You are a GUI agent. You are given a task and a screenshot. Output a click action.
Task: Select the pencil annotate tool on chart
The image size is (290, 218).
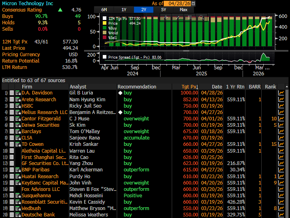[178, 18]
